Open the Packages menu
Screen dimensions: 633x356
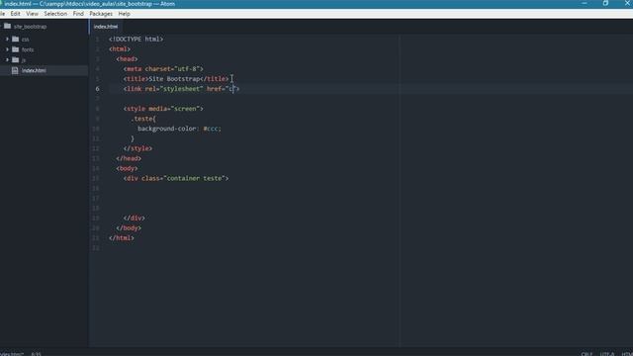tap(101, 14)
